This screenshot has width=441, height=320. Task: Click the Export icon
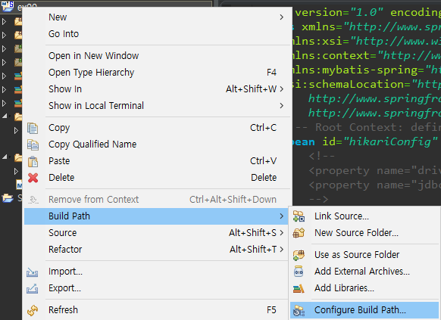coord(32,288)
